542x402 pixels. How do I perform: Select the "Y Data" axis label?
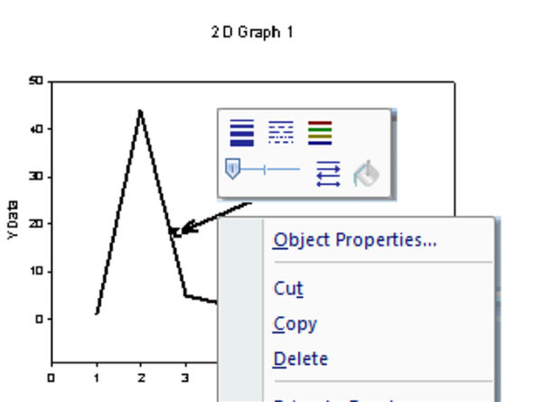(x=12, y=220)
